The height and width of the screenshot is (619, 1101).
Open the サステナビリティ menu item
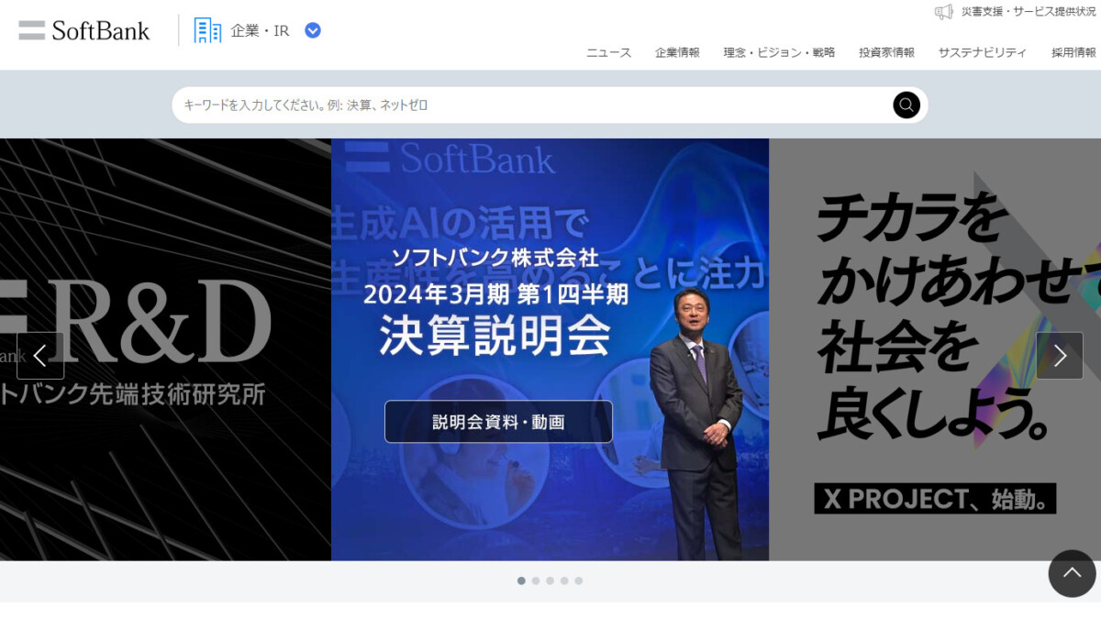click(982, 52)
